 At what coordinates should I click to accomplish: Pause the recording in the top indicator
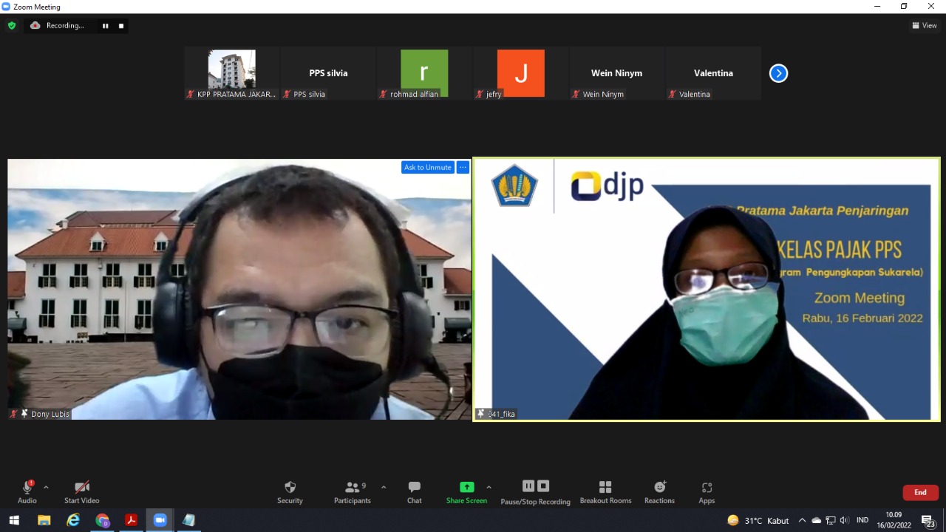(x=105, y=26)
